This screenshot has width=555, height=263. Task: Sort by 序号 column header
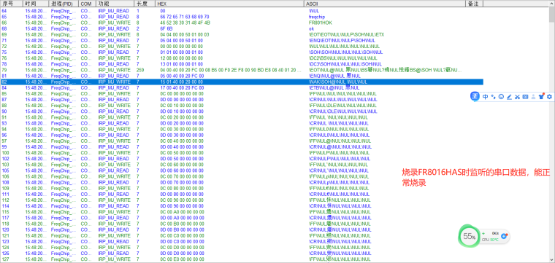tap(12, 3)
